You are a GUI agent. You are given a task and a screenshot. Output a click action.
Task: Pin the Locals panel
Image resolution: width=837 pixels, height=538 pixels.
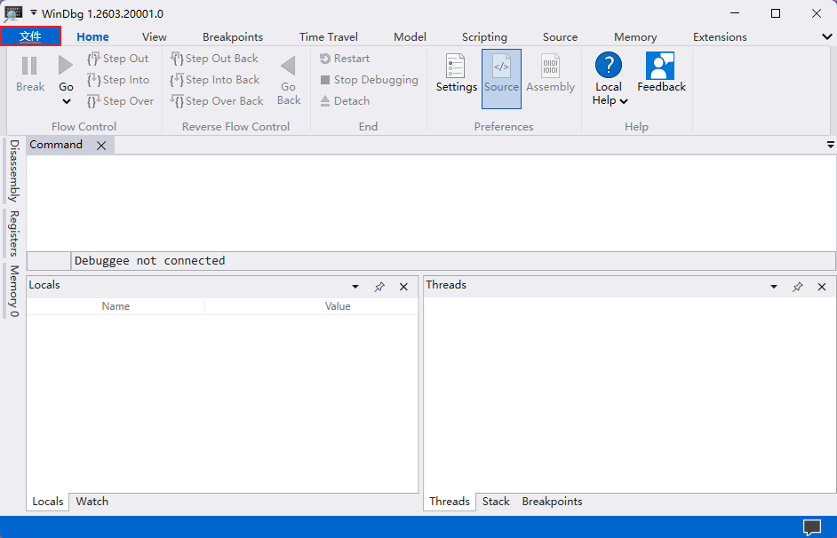[x=379, y=287]
